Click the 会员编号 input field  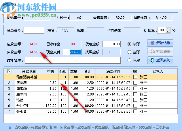pyautogui.click(x=34, y=30)
